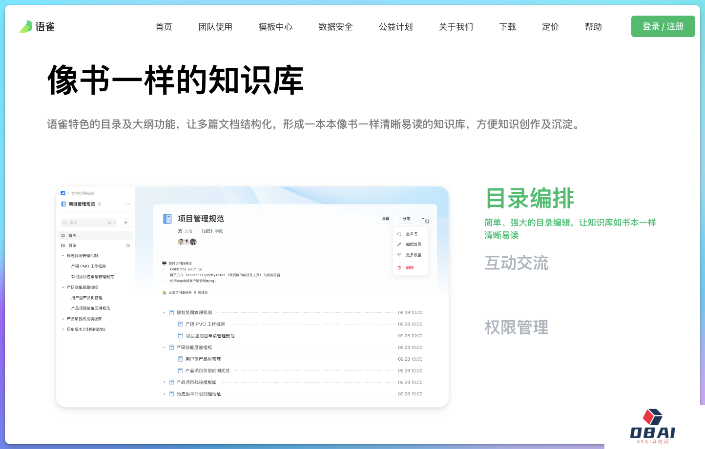This screenshot has height=449, width=705.
Task: Click the red 删除 trash icon
Action: click(399, 267)
